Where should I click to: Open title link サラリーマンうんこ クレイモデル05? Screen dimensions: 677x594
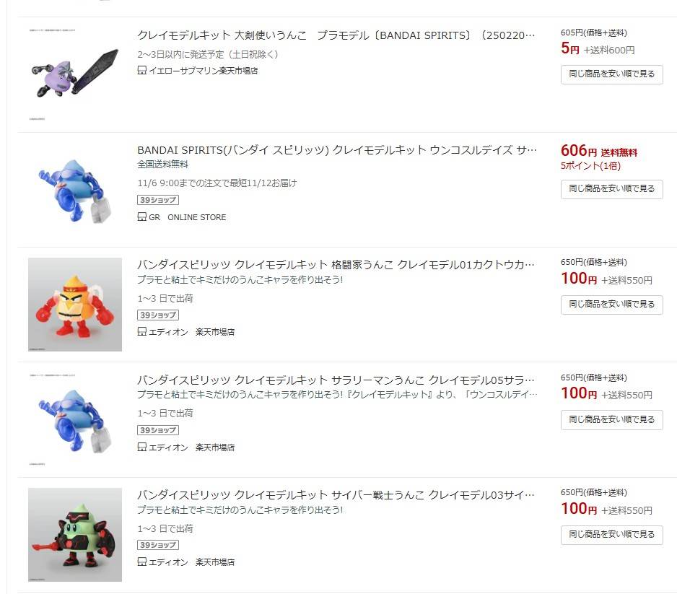(336, 380)
